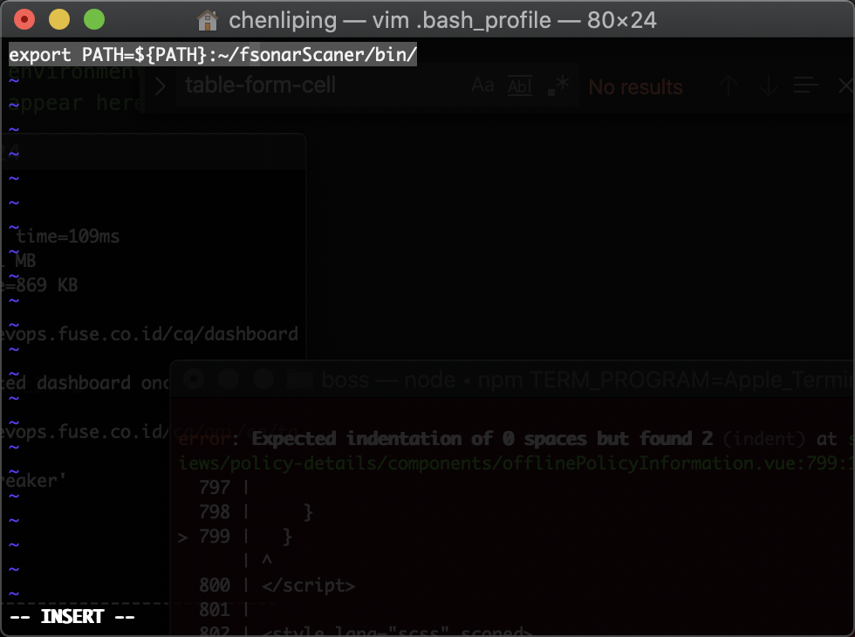This screenshot has height=637, width=855.
Task: Open the 'evops.fuse.co.id/cq/dashboard' URL text
Action: point(149,334)
